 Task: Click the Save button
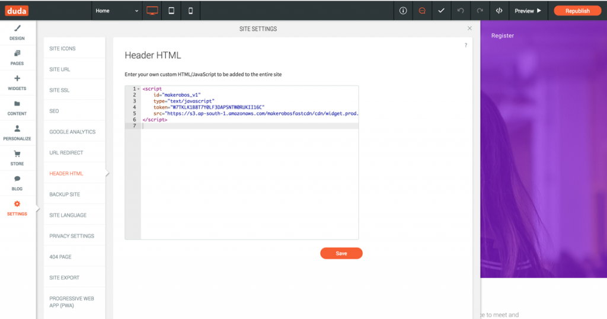point(341,253)
